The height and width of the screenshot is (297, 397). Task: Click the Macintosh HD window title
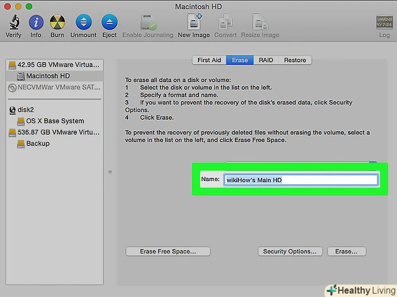pyautogui.click(x=198, y=7)
